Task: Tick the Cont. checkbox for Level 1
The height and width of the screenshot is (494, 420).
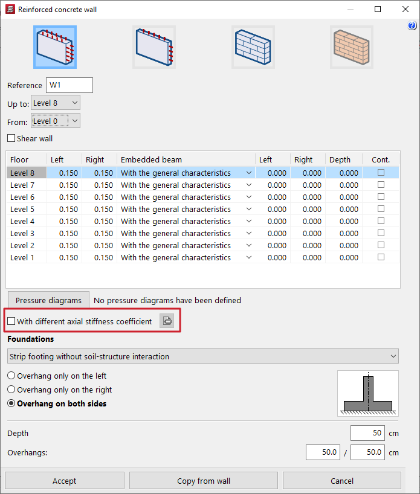Action: coord(381,257)
